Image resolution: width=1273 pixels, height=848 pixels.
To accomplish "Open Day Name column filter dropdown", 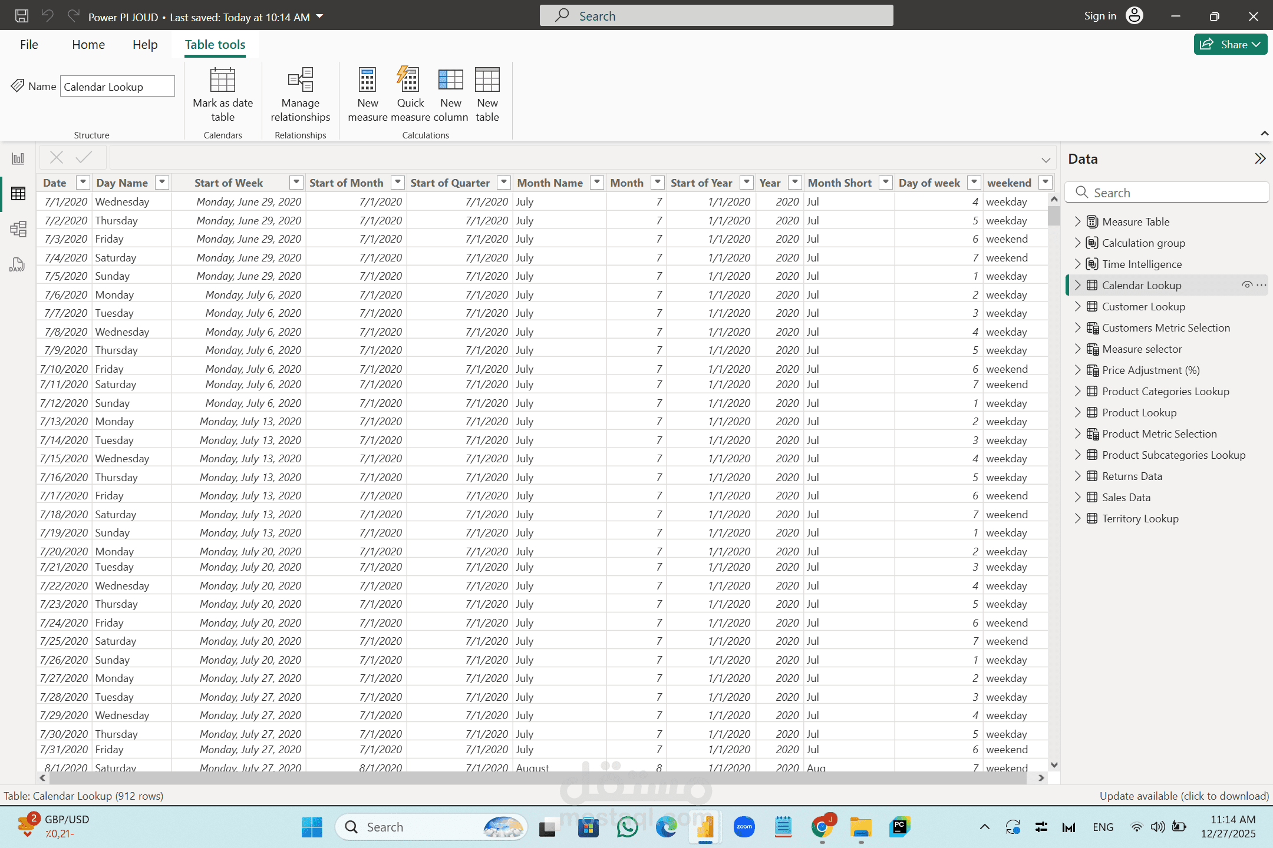I will pos(162,183).
